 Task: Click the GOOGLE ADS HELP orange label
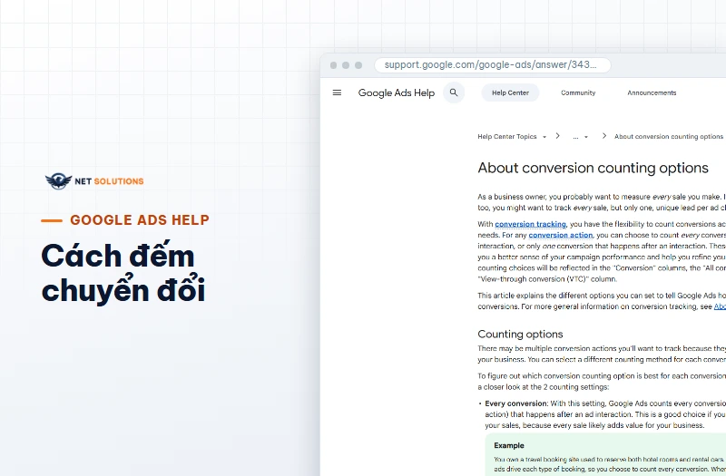click(x=140, y=219)
